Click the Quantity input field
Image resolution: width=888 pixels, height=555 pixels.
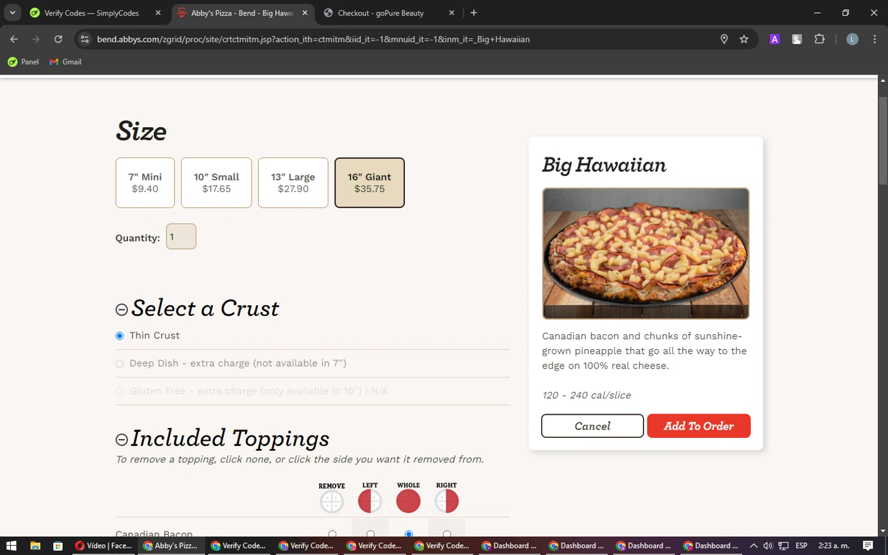[181, 237]
